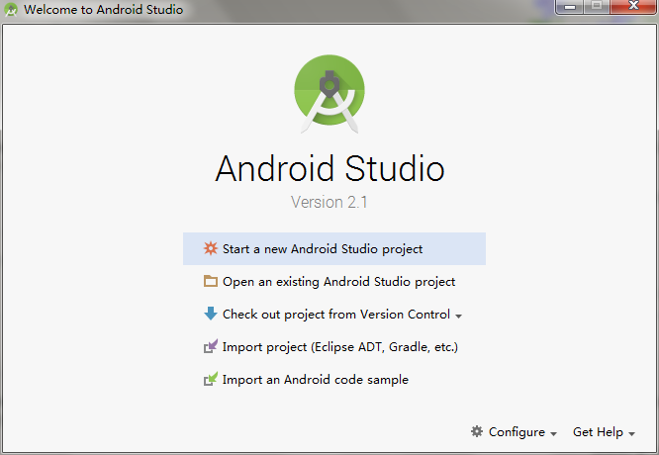The width and height of the screenshot is (659, 455).
Task: Click the Version 2.1 text
Action: pos(329,202)
